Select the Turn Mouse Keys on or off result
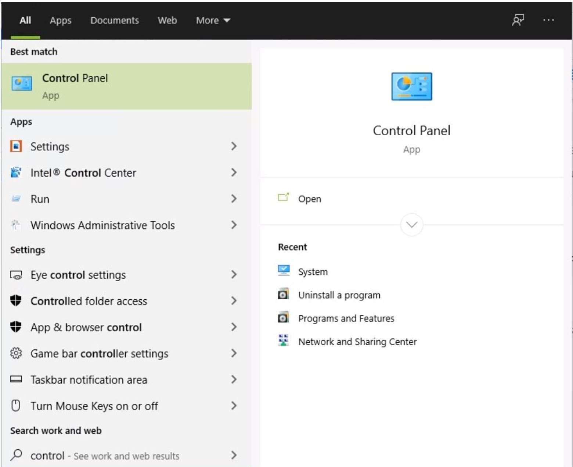Image resolution: width=573 pixels, height=467 pixels. [x=126, y=406]
